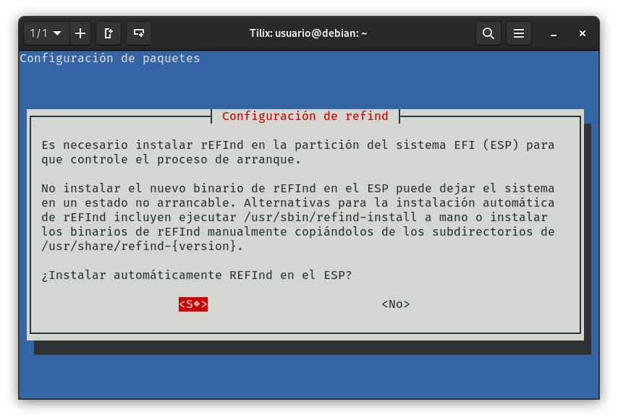The image size is (618, 420).
Task: Add a terminal down below
Action: click(x=139, y=33)
